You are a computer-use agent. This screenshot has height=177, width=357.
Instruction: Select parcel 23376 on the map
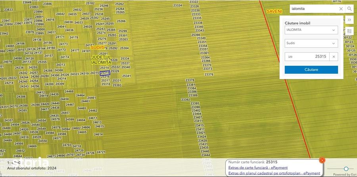(x=209, y=74)
